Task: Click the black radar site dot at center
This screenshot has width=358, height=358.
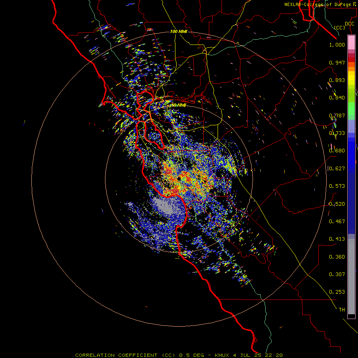Action: pos(179,179)
